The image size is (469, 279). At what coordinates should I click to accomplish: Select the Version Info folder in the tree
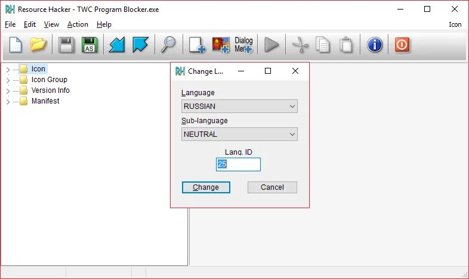coord(45,90)
